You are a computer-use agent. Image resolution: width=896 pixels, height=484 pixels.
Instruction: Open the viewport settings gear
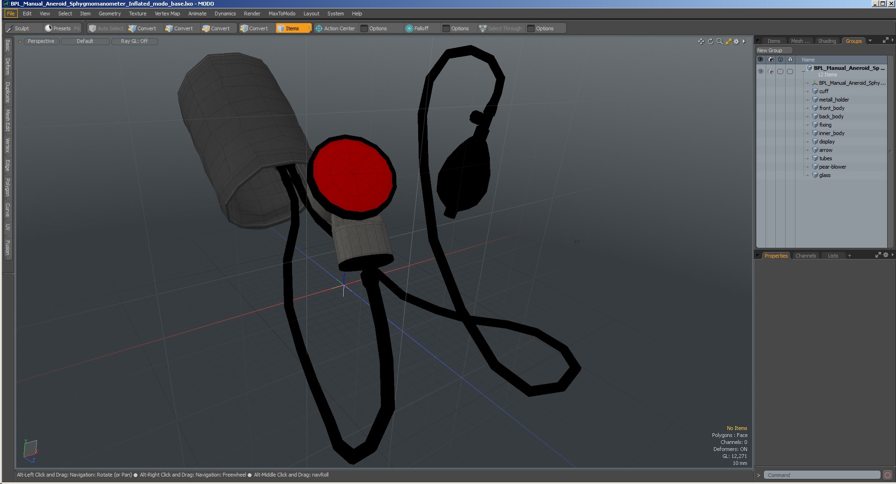click(736, 41)
